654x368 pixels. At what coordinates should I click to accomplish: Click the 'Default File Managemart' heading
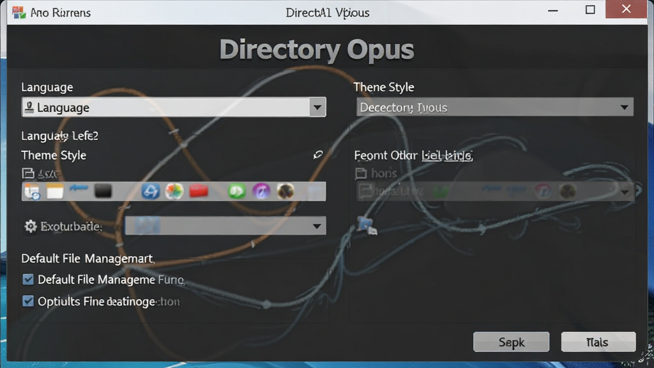[x=87, y=259]
